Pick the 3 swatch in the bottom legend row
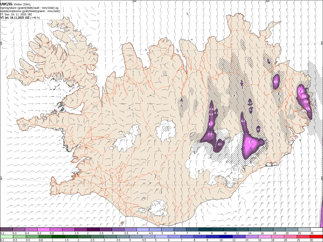This screenshot has height=242, width=323. click(110, 236)
